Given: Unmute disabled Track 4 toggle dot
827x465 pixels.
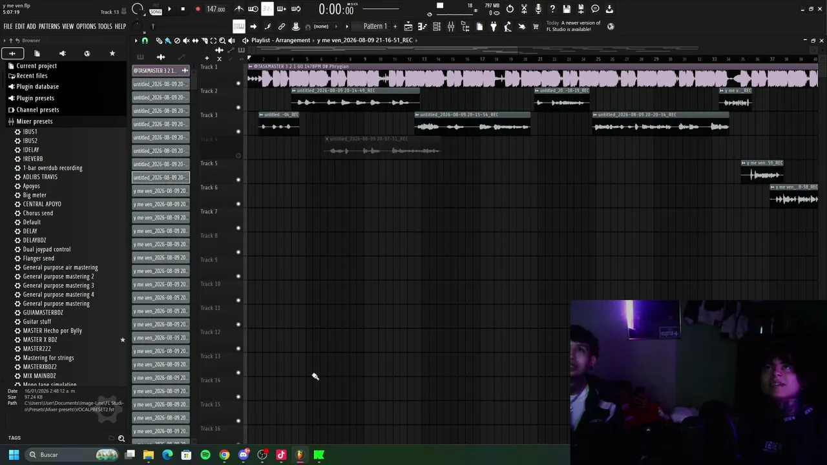Looking at the screenshot, I should click(238, 156).
